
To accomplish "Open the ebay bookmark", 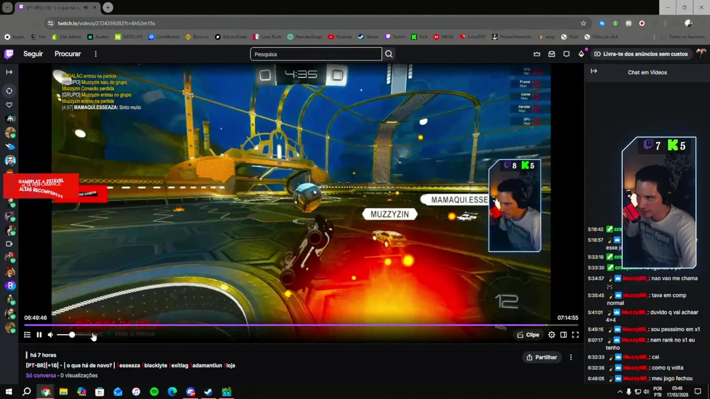I will click(546, 37).
